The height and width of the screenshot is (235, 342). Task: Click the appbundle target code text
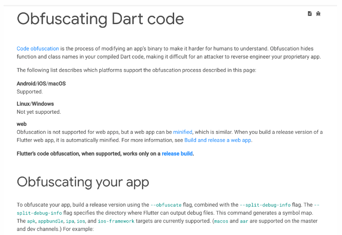click(50, 221)
